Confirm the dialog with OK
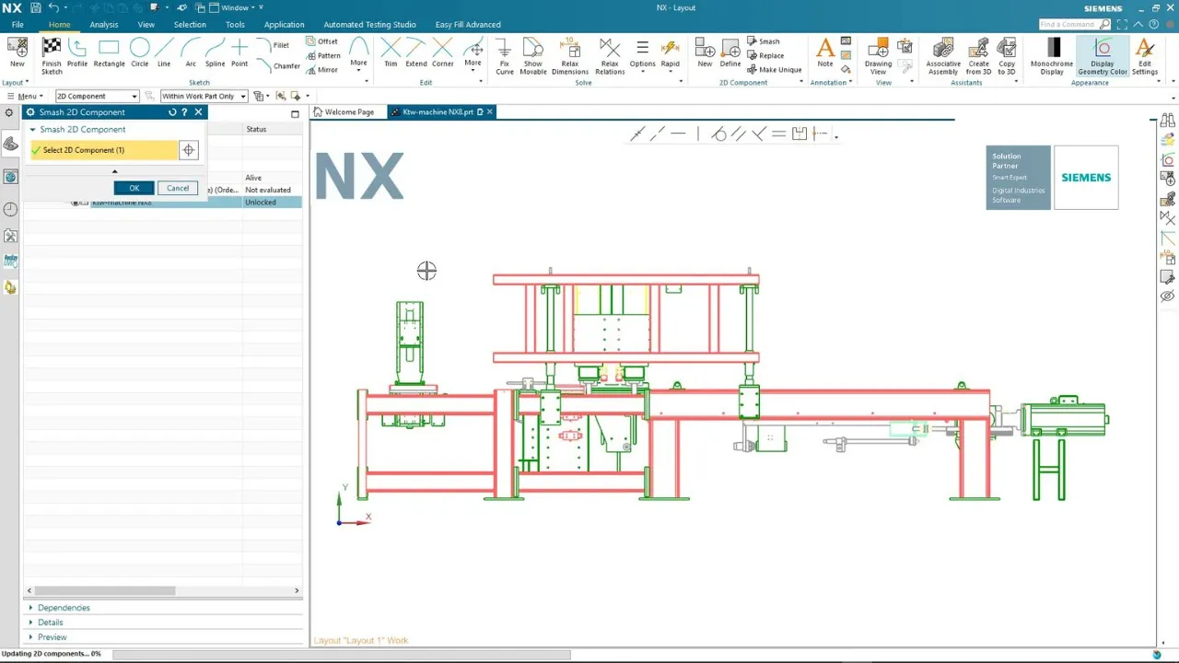Viewport: 1179px width, 663px height. [134, 188]
